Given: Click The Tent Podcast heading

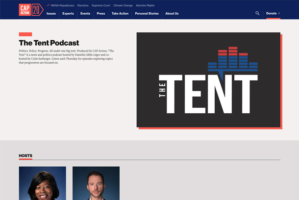Looking at the screenshot, I should tap(49, 43).
